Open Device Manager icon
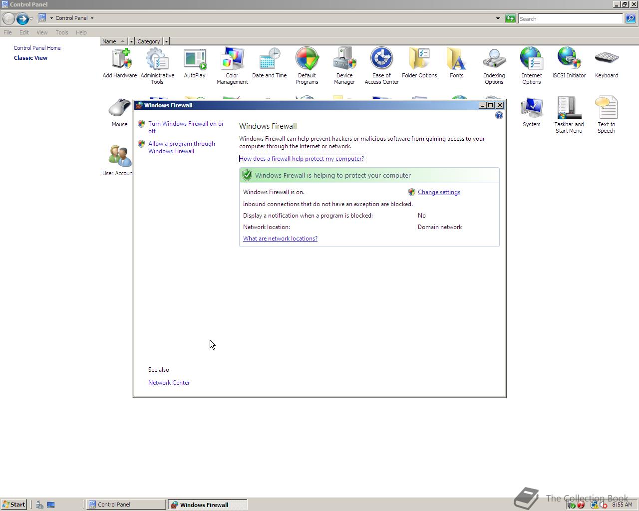The height and width of the screenshot is (511, 639). [x=344, y=66]
